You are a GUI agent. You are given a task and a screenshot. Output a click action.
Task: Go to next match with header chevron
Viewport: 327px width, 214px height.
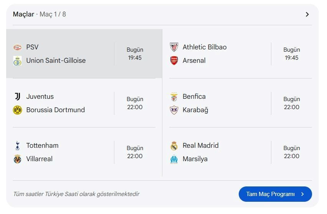[x=307, y=14]
